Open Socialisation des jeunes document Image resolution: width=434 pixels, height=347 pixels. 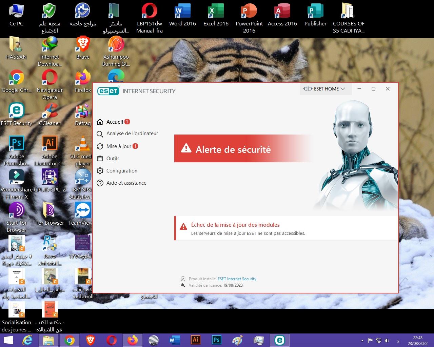[x=16, y=317]
